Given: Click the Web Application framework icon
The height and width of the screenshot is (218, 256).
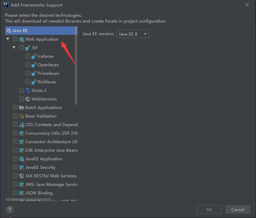Looking at the screenshot, I should pyautogui.click(x=22, y=39).
